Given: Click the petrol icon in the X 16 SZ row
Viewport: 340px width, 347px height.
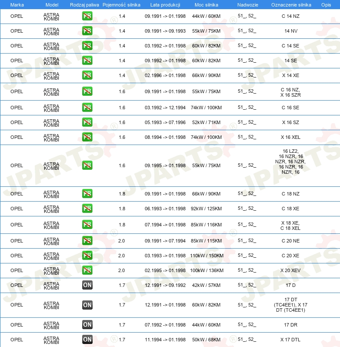Looking at the screenshot, I should coord(87,122).
